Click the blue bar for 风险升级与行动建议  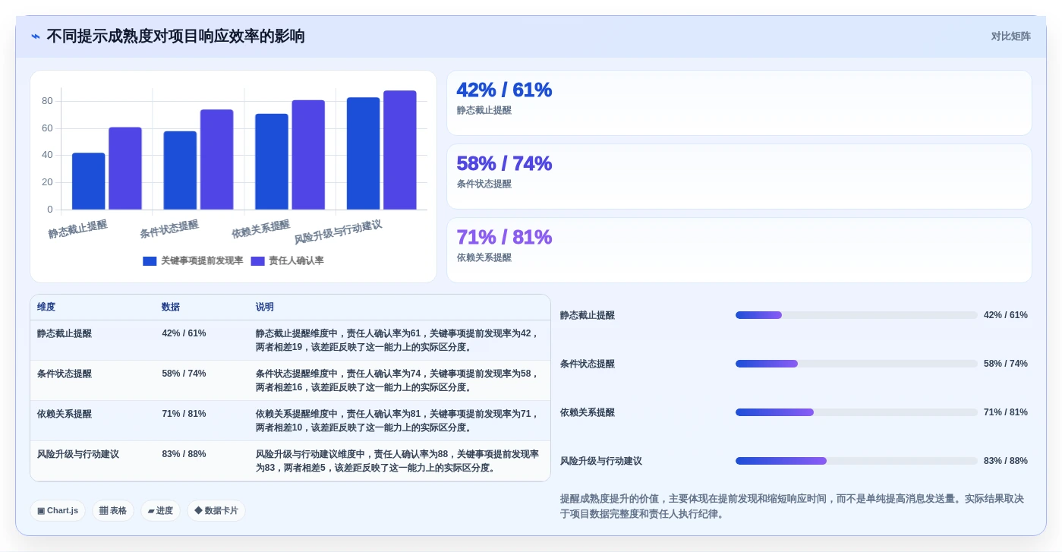[x=364, y=153]
